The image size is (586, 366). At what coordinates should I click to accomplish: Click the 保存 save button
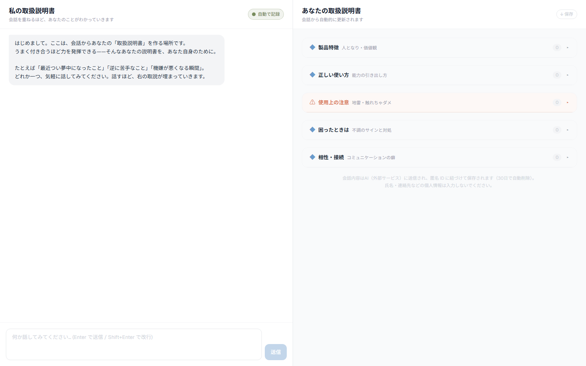click(x=567, y=14)
